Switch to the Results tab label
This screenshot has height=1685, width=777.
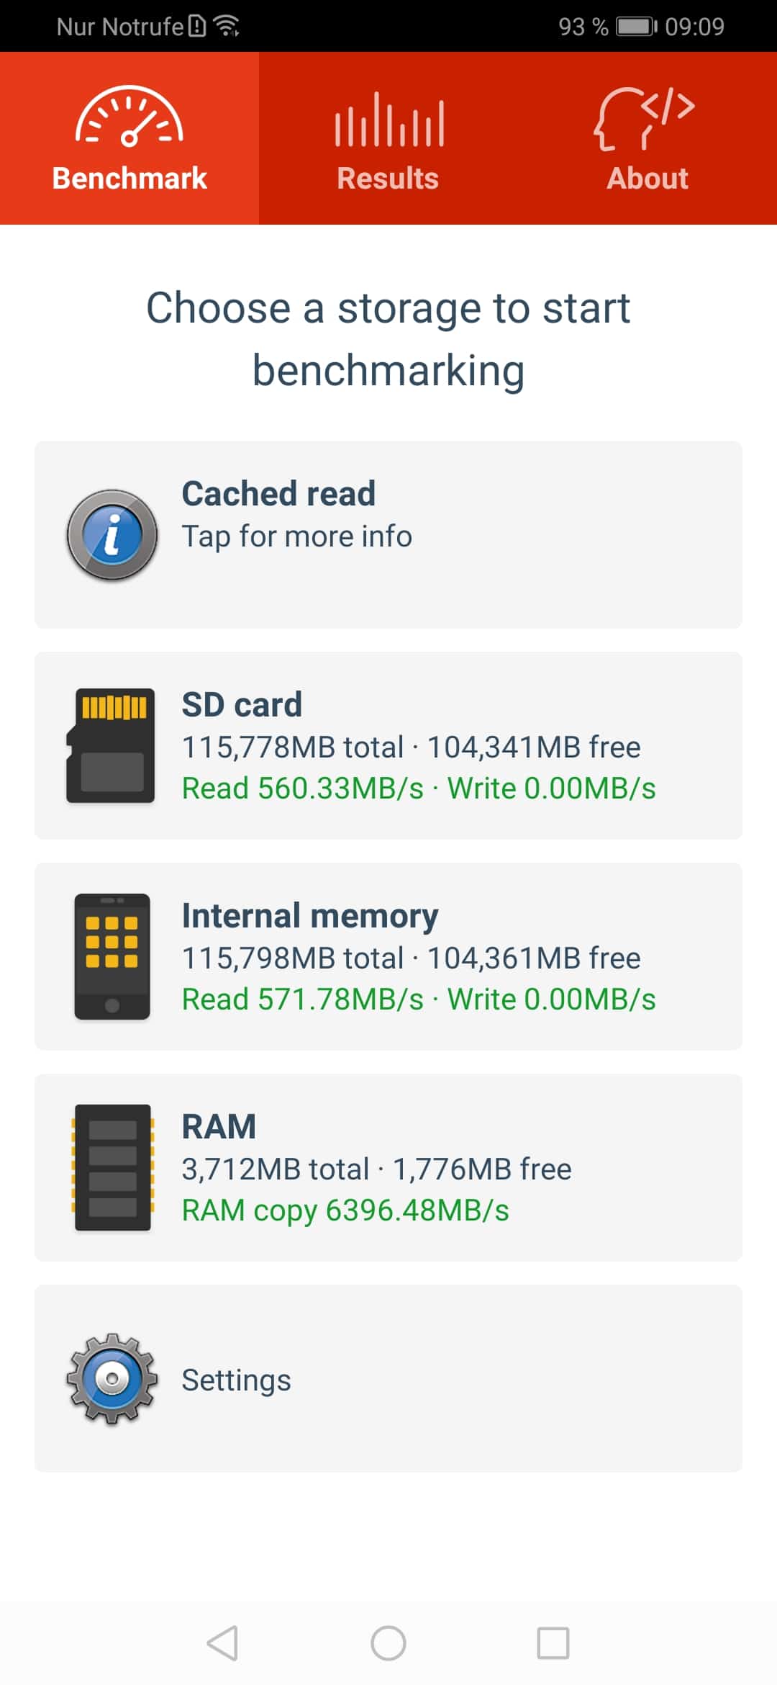[388, 178]
